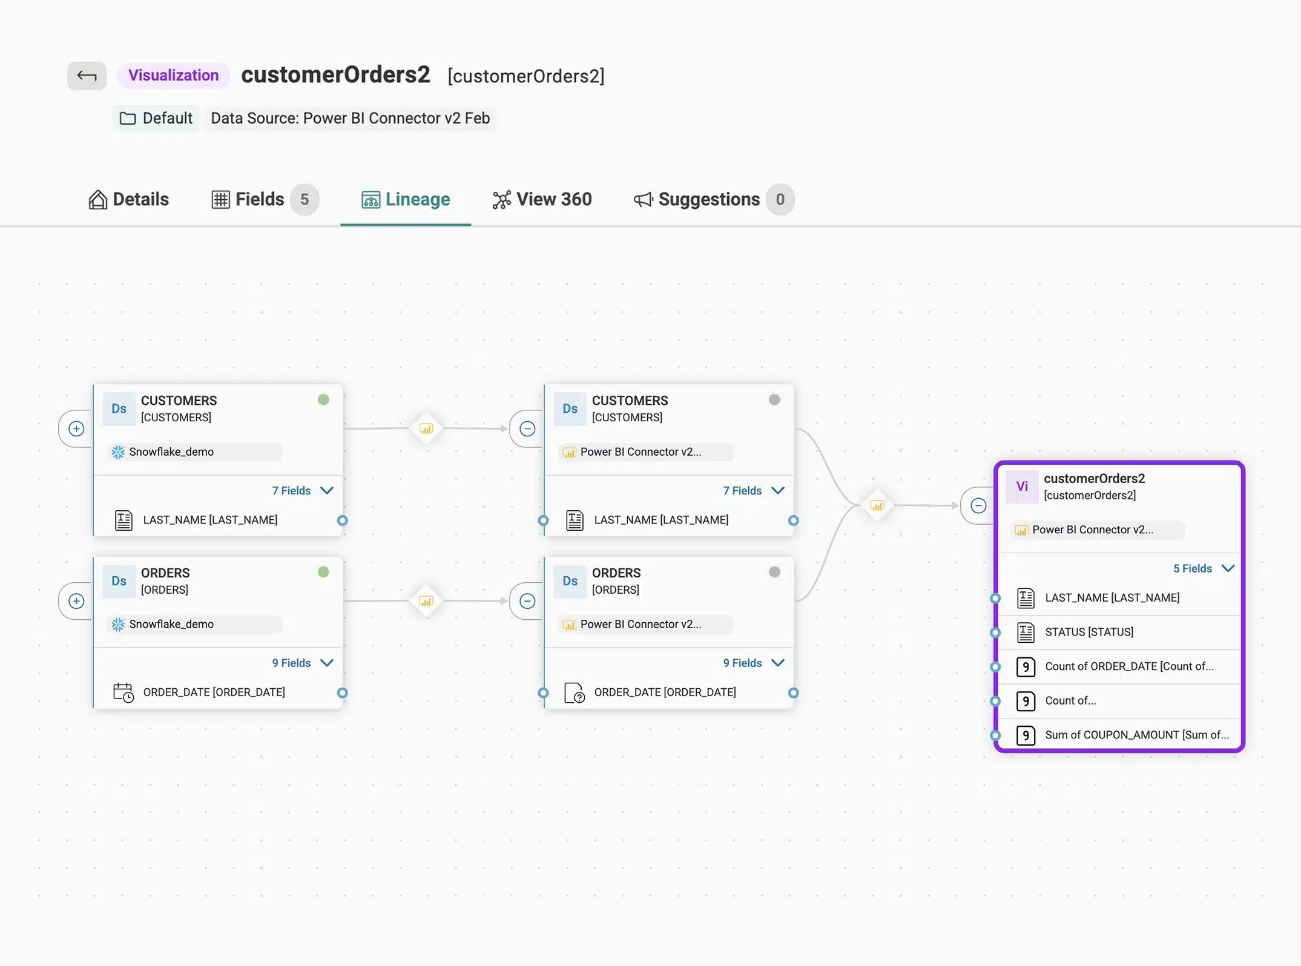
Task: Click the Default folder link
Action: point(156,118)
